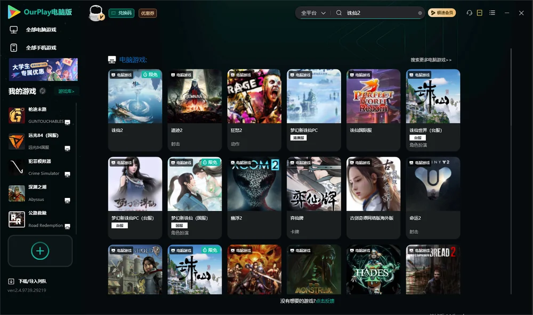Open the 梦幻新诛仙PC (台服) card
This screenshot has height=315, width=533.
(x=135, y=198)
